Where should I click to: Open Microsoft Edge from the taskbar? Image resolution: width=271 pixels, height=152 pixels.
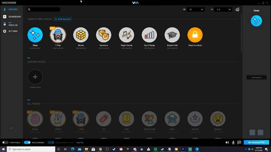pyautogui.click(x=72, y=149)
